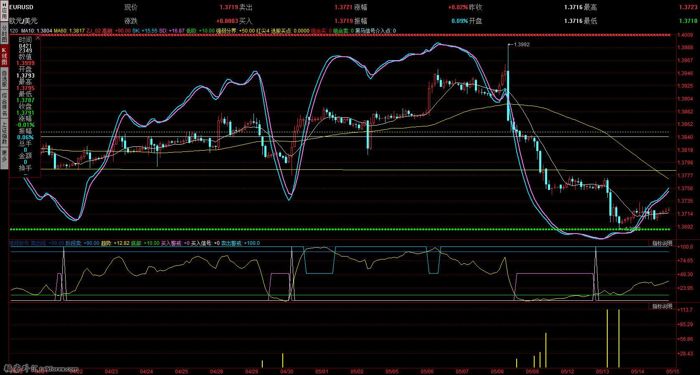Click the 买入 price 1.3719 in header

click(x=344, y=21)
